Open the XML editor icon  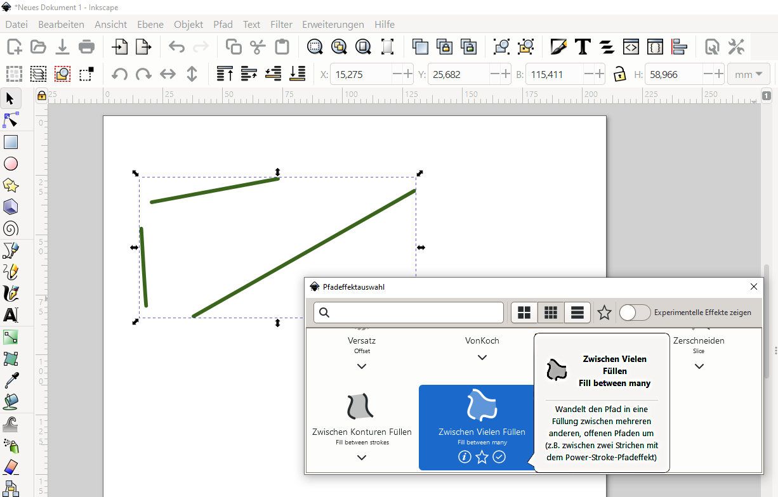coord(631,46)
